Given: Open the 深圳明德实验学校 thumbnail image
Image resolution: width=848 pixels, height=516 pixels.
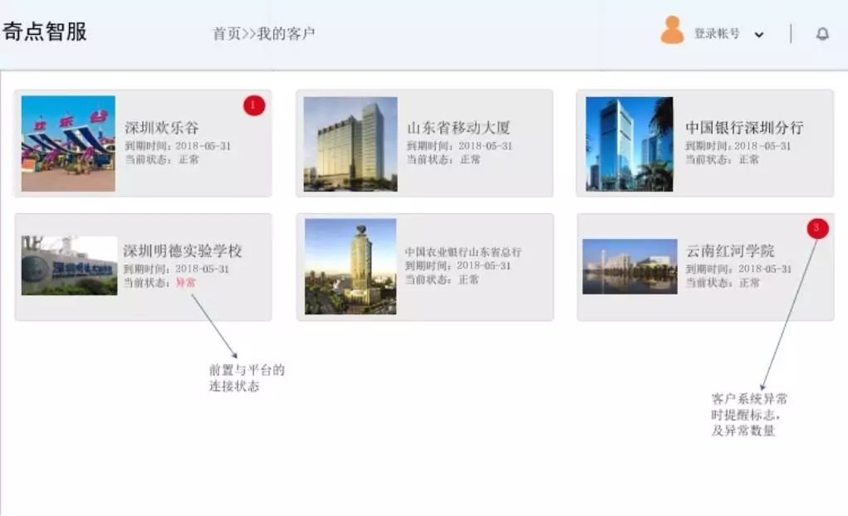Looking at the screenshot, I should click(x=69, y=266).
